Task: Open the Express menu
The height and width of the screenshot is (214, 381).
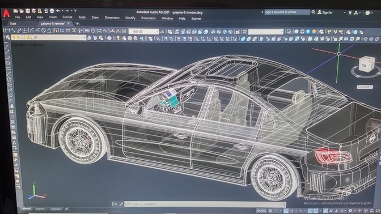Action: (196, 19)
